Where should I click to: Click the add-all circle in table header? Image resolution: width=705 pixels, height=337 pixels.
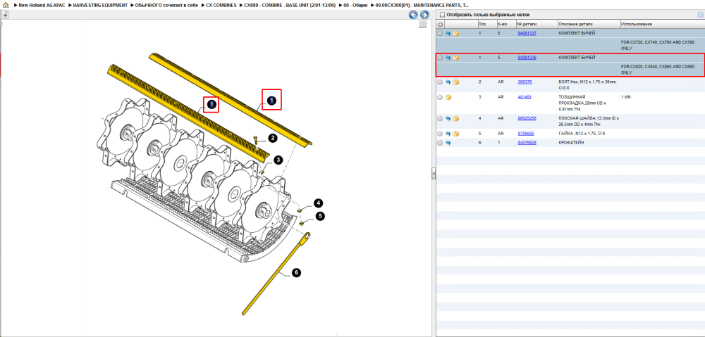(x=440, y=24)
